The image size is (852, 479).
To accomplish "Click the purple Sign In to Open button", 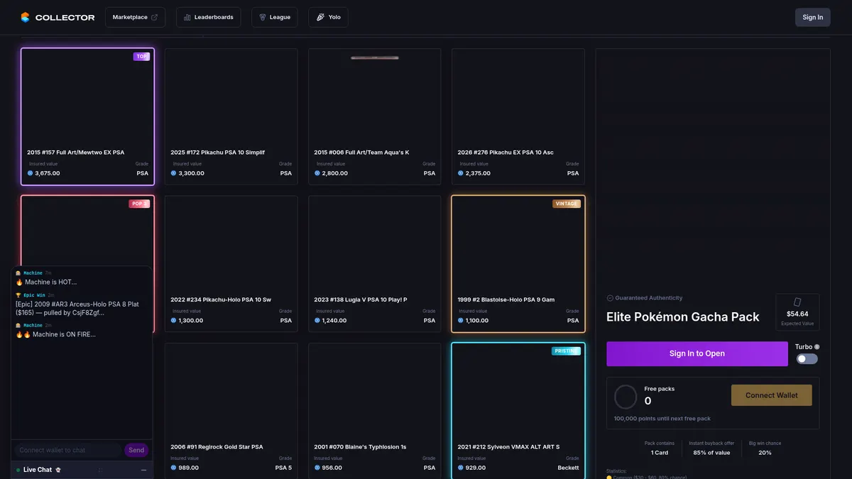I will [697, 353].
